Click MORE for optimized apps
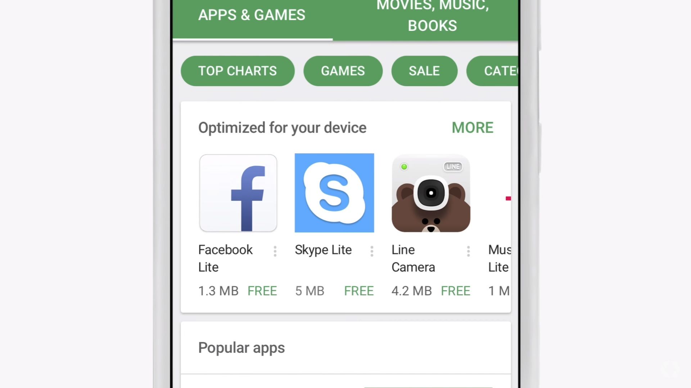Viewport: 691px width, 388px height. click(472, 127)
